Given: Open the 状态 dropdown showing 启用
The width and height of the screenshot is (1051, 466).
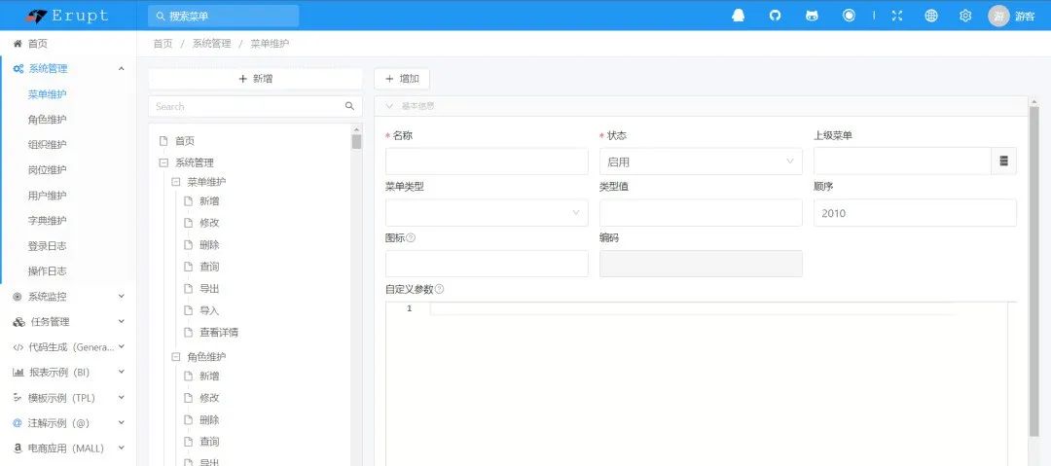Looking at the screenshot, I should [x=701, y=161].
